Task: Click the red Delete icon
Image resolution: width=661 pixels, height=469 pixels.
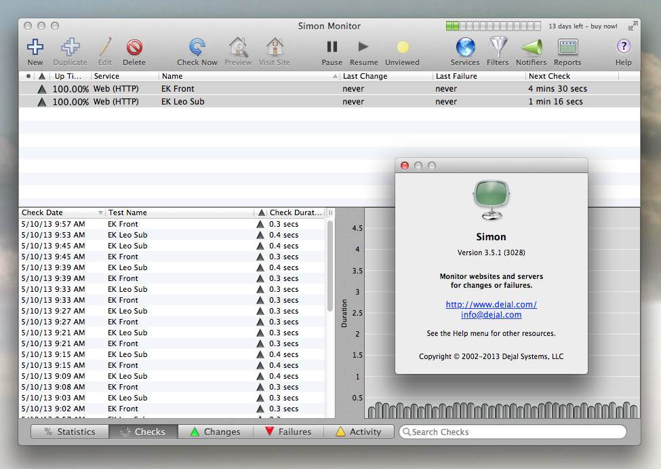Action: (134, 48)
